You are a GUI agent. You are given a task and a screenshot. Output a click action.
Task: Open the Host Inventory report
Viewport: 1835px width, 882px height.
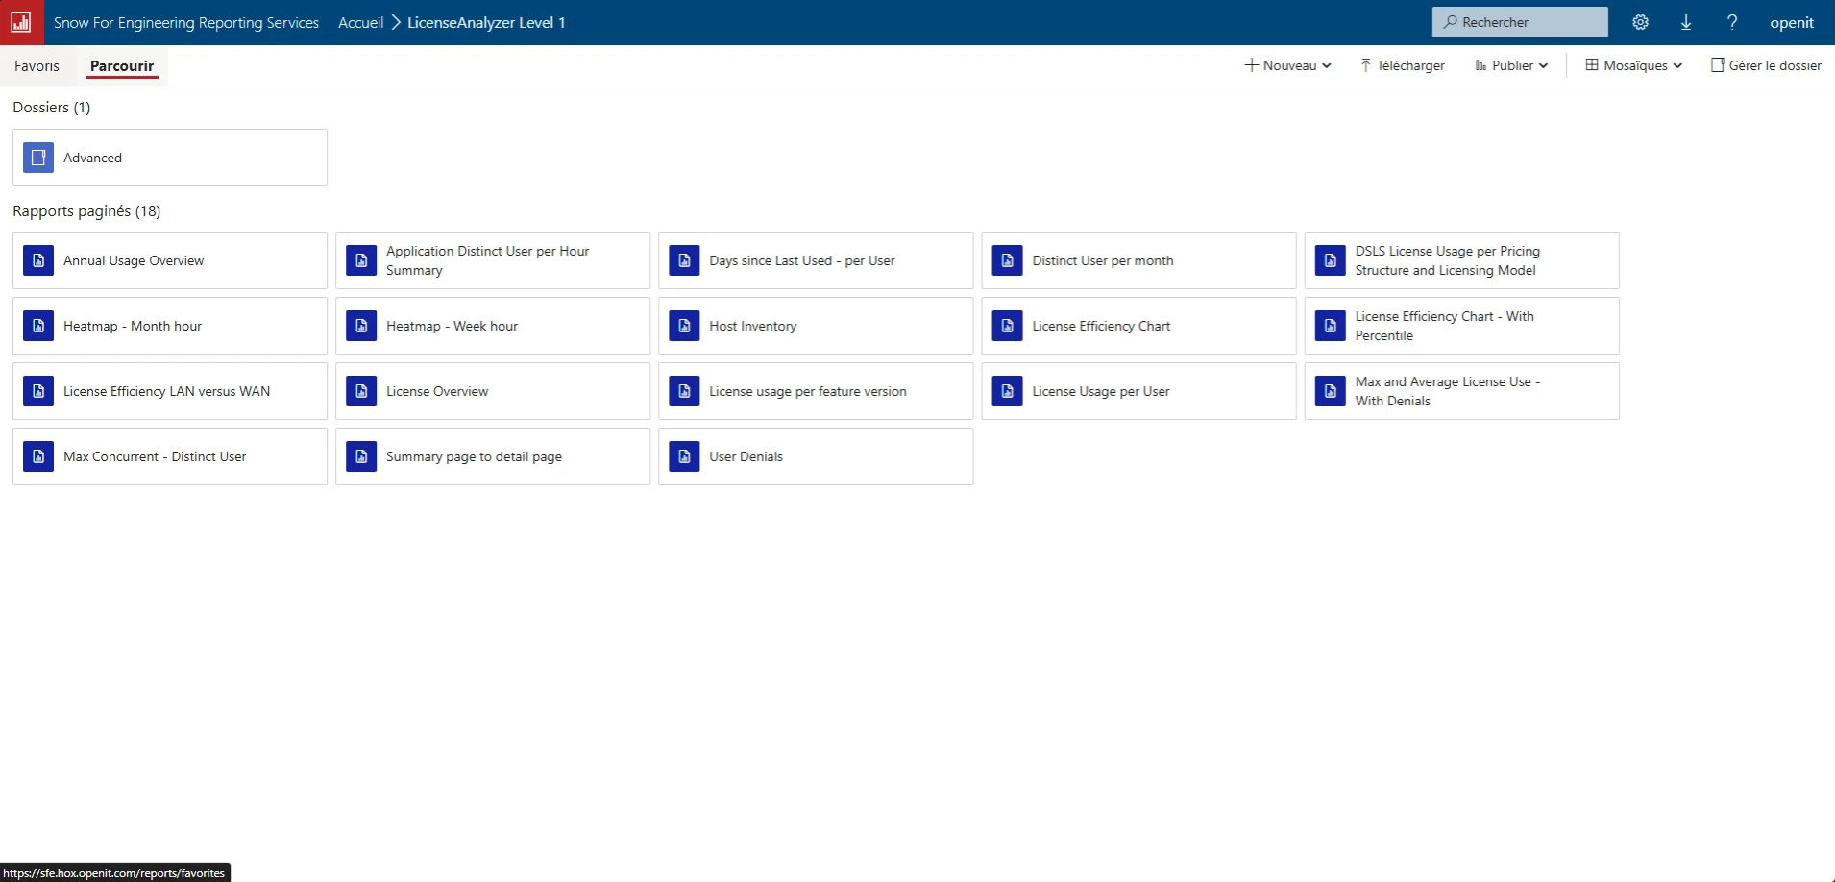[753, 326]
